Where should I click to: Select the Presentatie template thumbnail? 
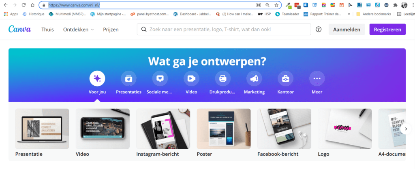point(42,129)
